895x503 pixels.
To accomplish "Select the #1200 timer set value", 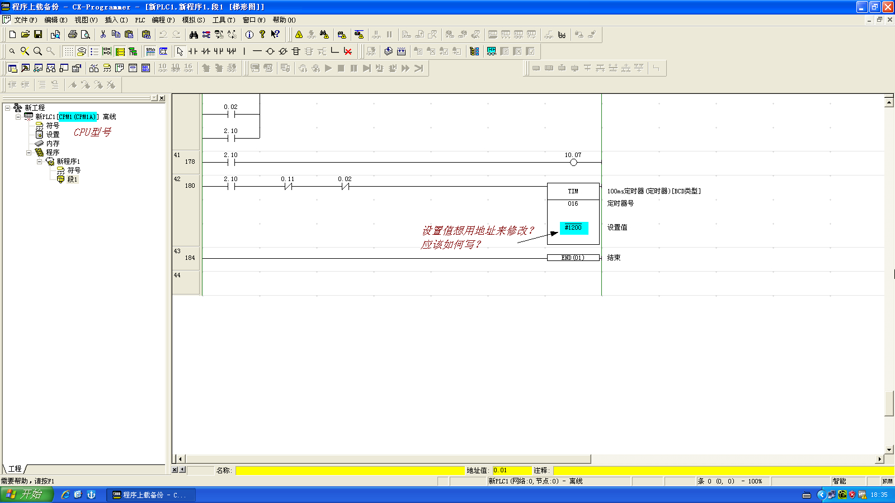I will pyautogui.click(x=573, y=227).
